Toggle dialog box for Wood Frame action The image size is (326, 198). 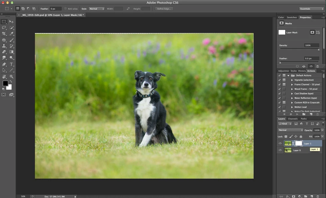pos(284,89)
